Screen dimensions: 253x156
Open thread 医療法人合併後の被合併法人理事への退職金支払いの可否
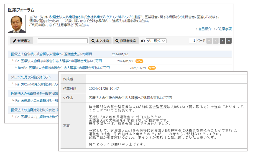point(52,54)
